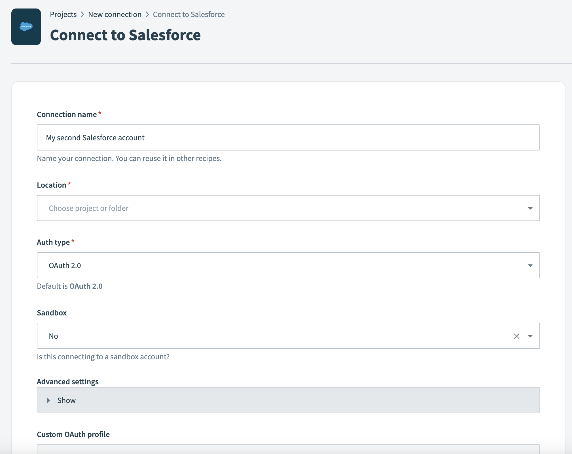Click the disclosure triangle next to Show
The height and width of the screenshot is (454, 572).
49,400
